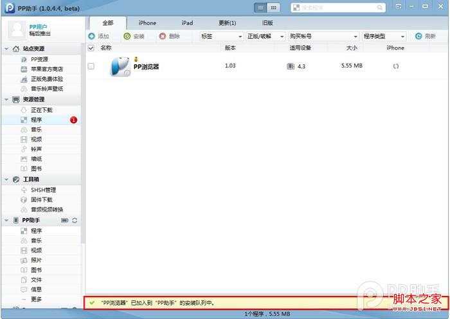Image resolution: width=450 pixels, height=319 pixels.
Task: Open PP资源 in sidebar
Action: pyautogui.click(x=41, y=59)
